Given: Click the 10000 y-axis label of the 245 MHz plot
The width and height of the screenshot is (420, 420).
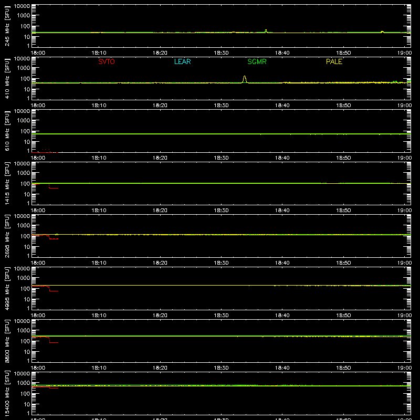Looking at the screenshot, I should click(22, 6).
